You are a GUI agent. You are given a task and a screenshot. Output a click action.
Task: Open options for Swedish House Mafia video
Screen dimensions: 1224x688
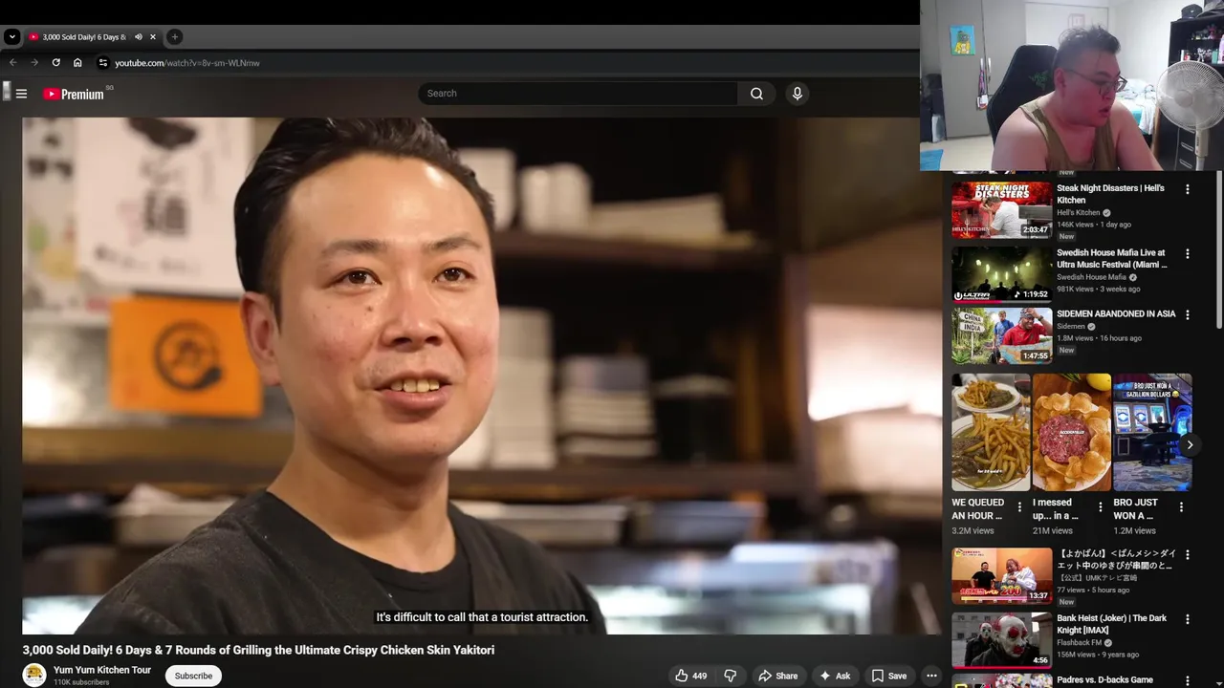(x=1188, y=254)
